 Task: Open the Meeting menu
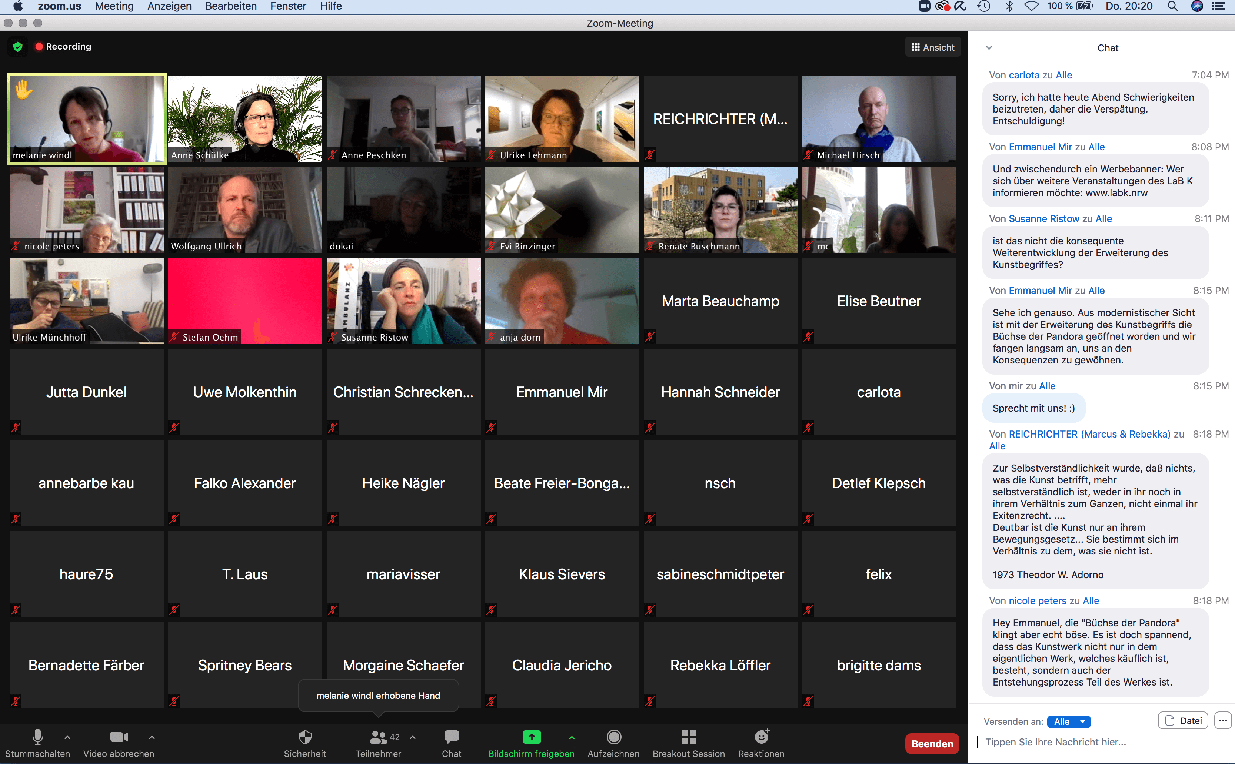114,6
